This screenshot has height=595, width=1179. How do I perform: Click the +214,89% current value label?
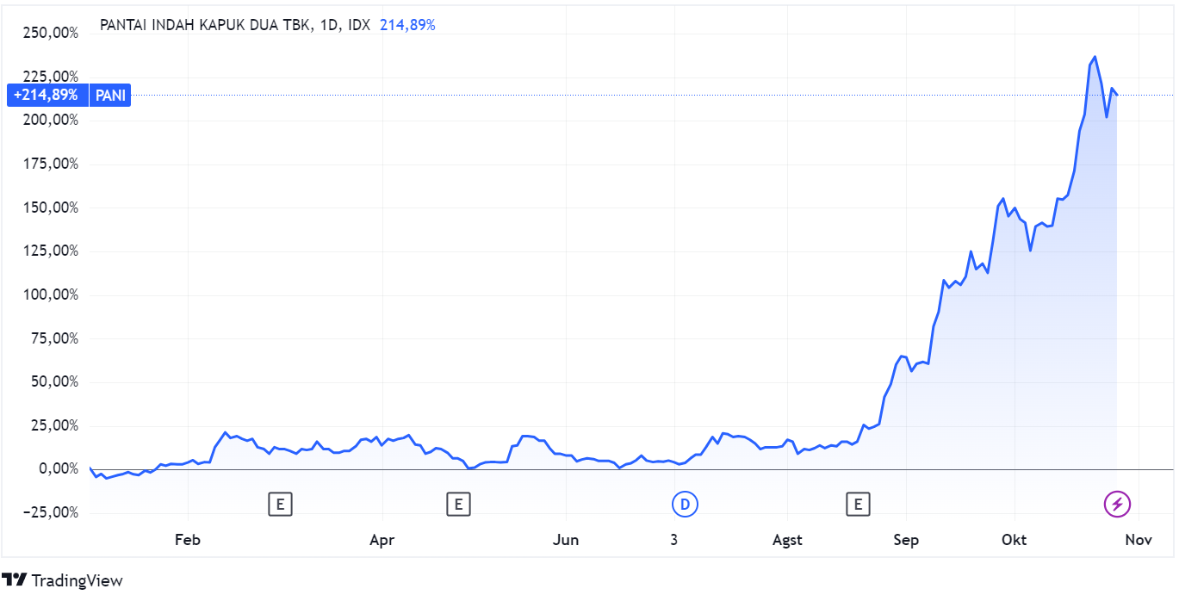(46, 95)
